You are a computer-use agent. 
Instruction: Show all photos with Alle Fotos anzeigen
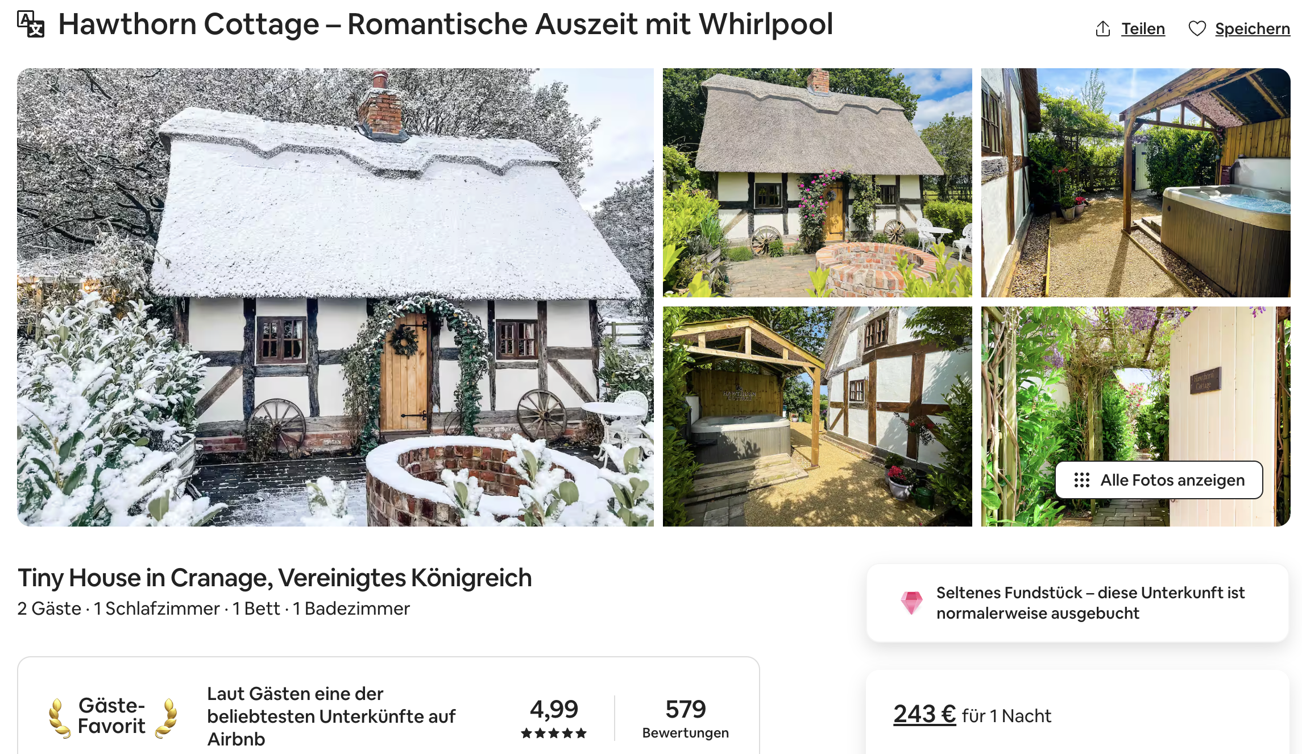click(1159, 480)
